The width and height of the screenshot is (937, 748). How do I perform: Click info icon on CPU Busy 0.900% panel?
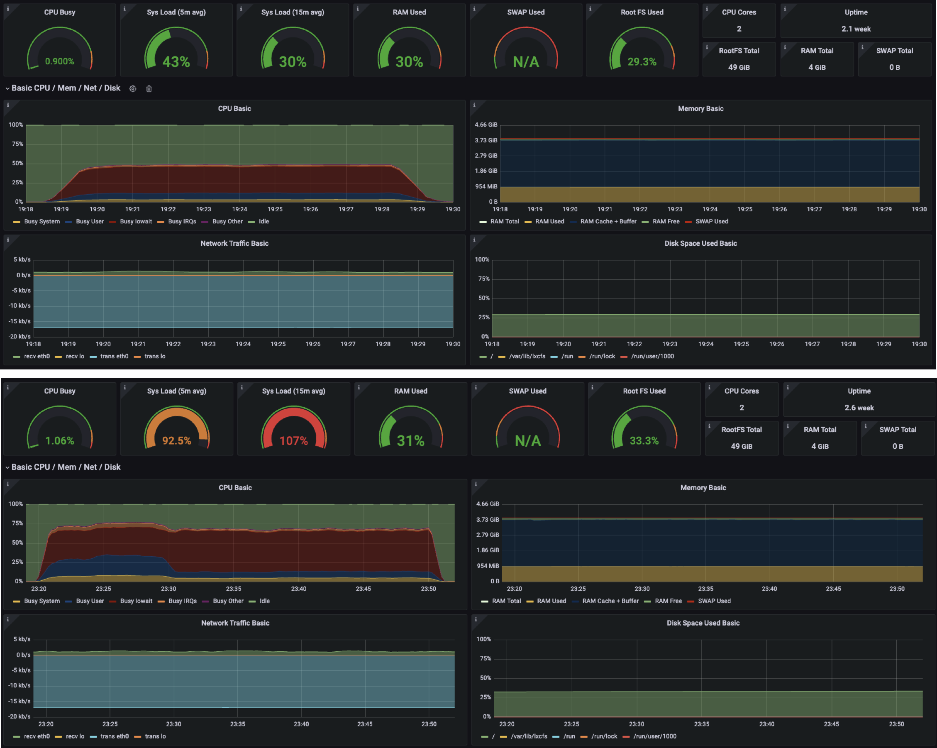(8, 9)
